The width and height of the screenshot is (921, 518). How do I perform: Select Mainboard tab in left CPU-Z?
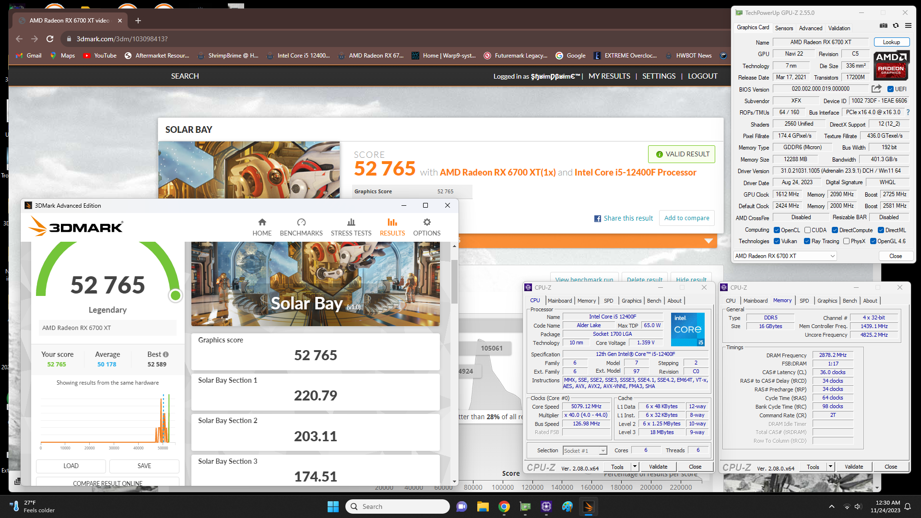(560, 301)
